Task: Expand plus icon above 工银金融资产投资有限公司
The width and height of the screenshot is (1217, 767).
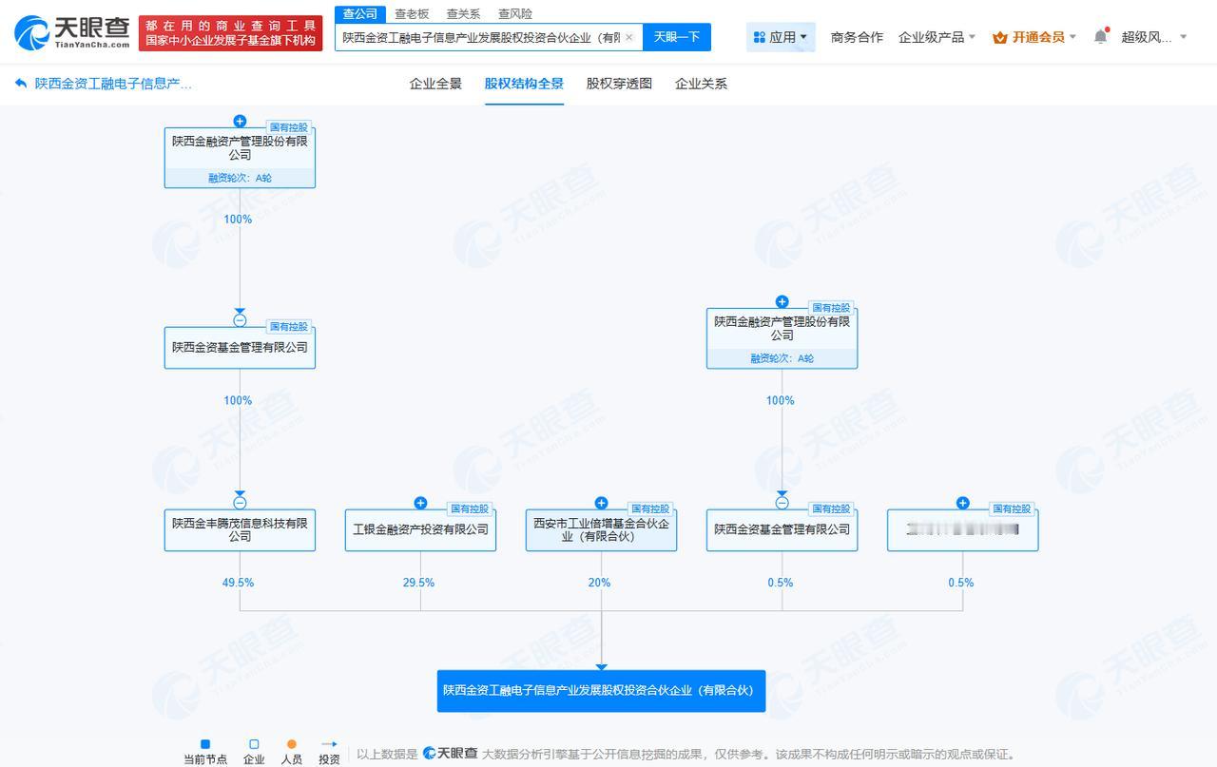Action: [420, 503]
